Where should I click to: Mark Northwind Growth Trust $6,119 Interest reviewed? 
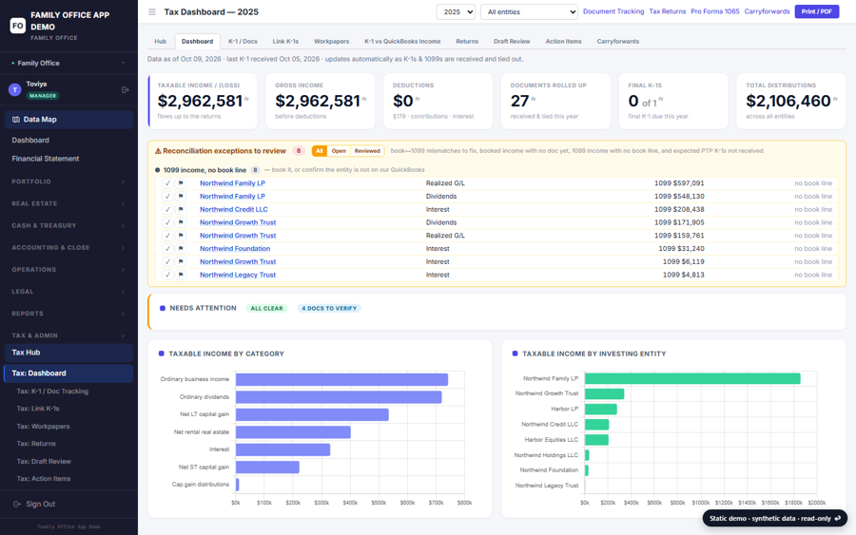167,261
